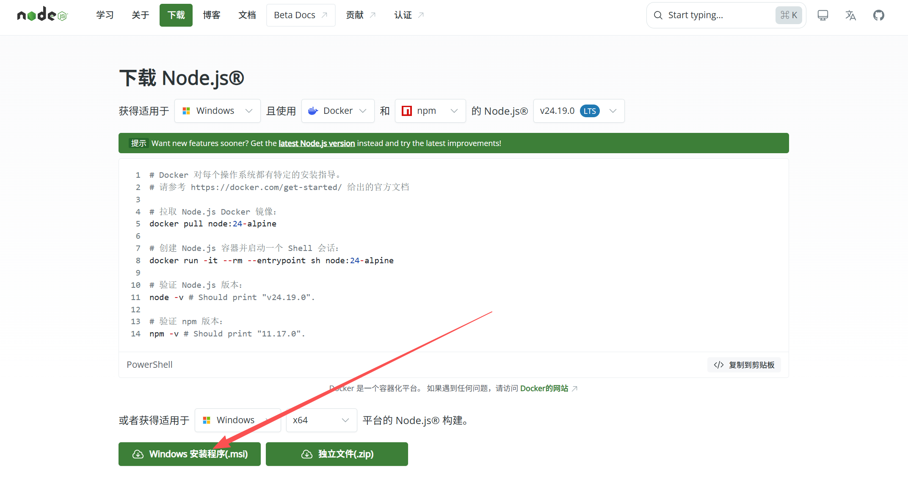Viewport: 908px width, 485px height.
Task: Open the GitHub icon link
Action: click(x=879, y=15)
